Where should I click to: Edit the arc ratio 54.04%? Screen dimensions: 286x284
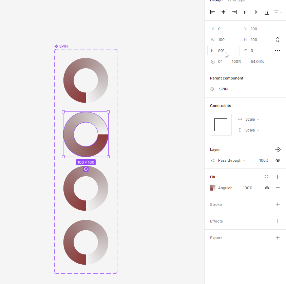(257, 61)
